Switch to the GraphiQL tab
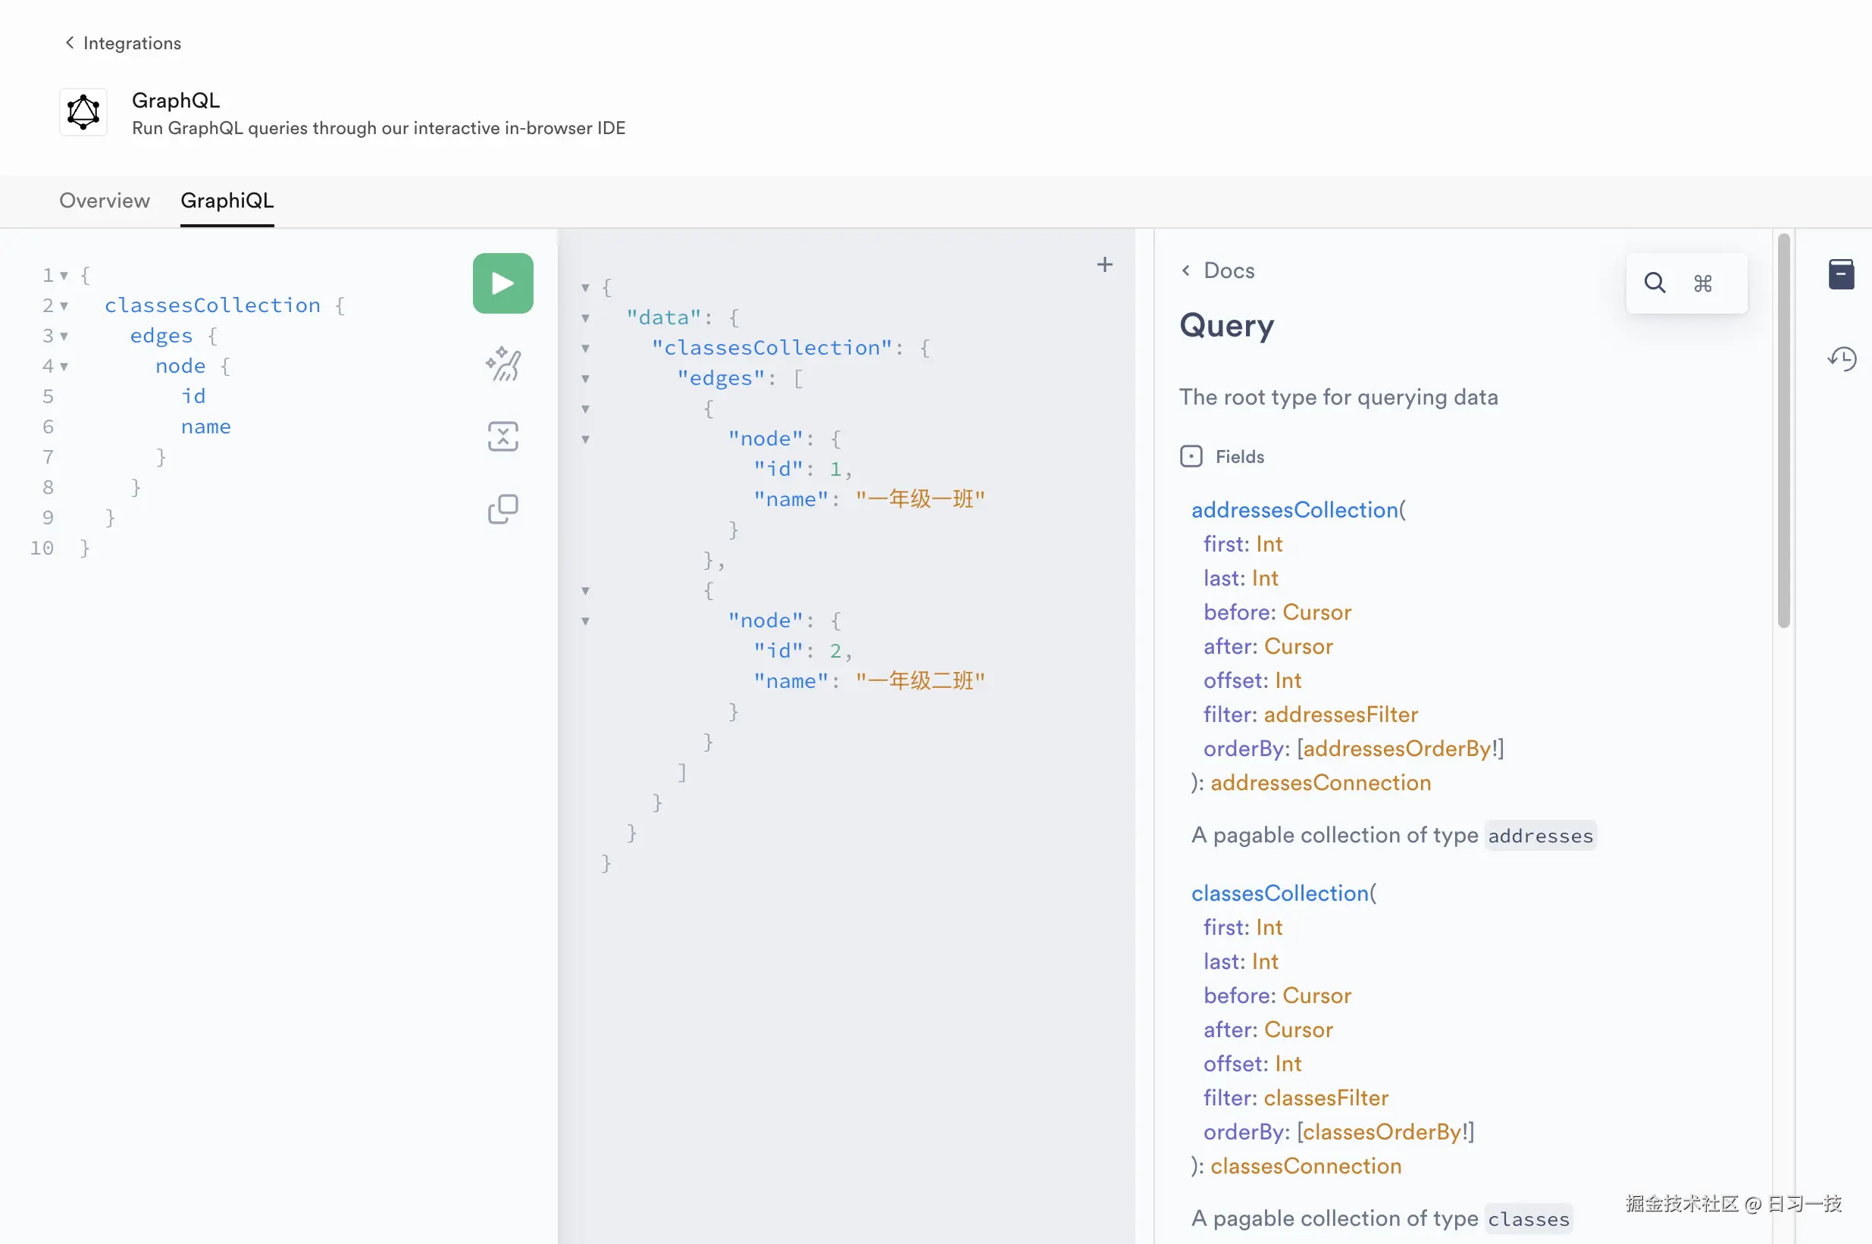Viewport: 1872px width, 1244px height. [227, 201]
